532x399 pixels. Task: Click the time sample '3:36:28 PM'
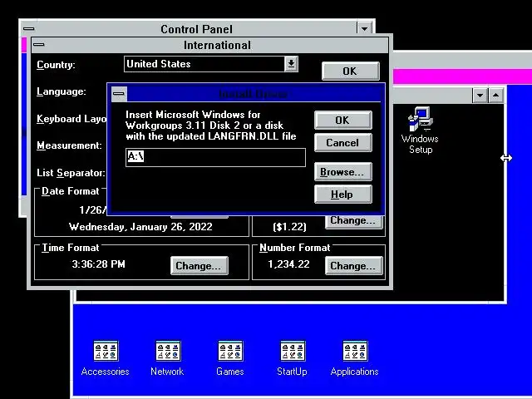98,264
